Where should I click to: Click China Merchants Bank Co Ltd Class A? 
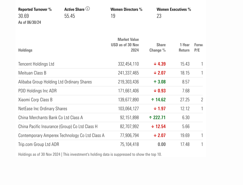[x=50, y=118]
